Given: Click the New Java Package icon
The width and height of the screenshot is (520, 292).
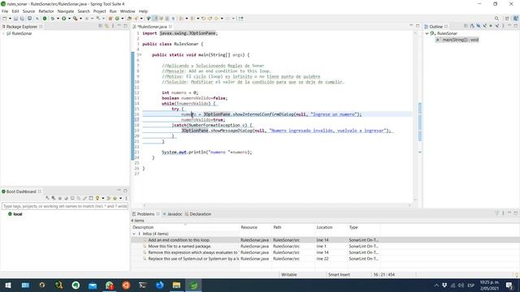Looking at the screenshot, I should [x=110, y=19].
